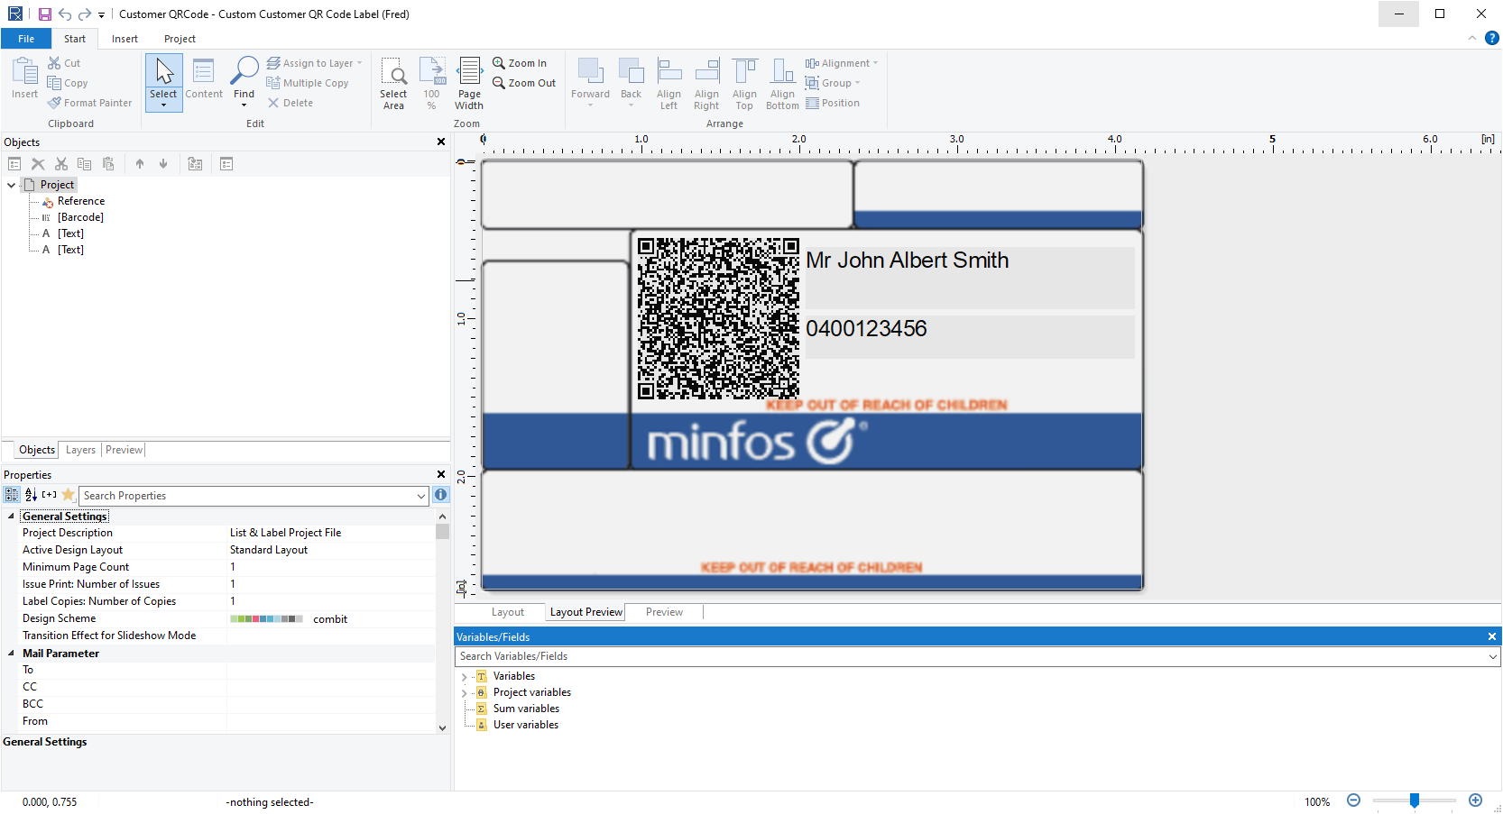The image size is (1503, 814).
Task: Click the Back arrange button
Action: click(x=631, y=83)
